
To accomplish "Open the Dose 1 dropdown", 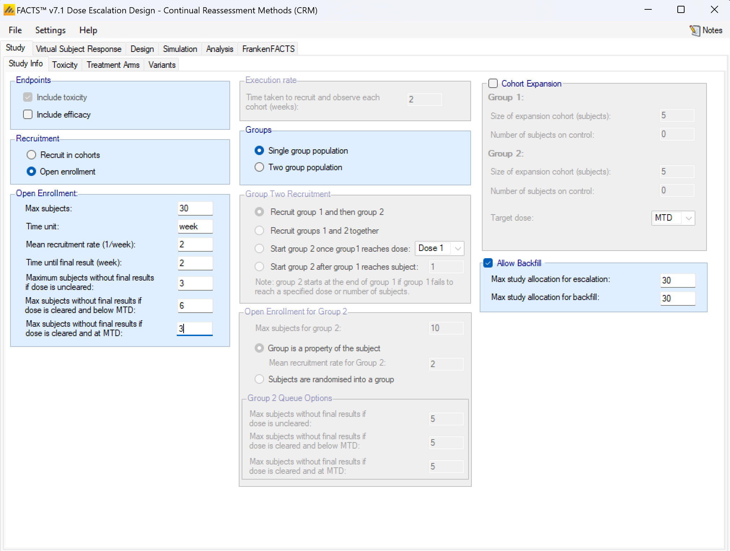I will [458, 248].
